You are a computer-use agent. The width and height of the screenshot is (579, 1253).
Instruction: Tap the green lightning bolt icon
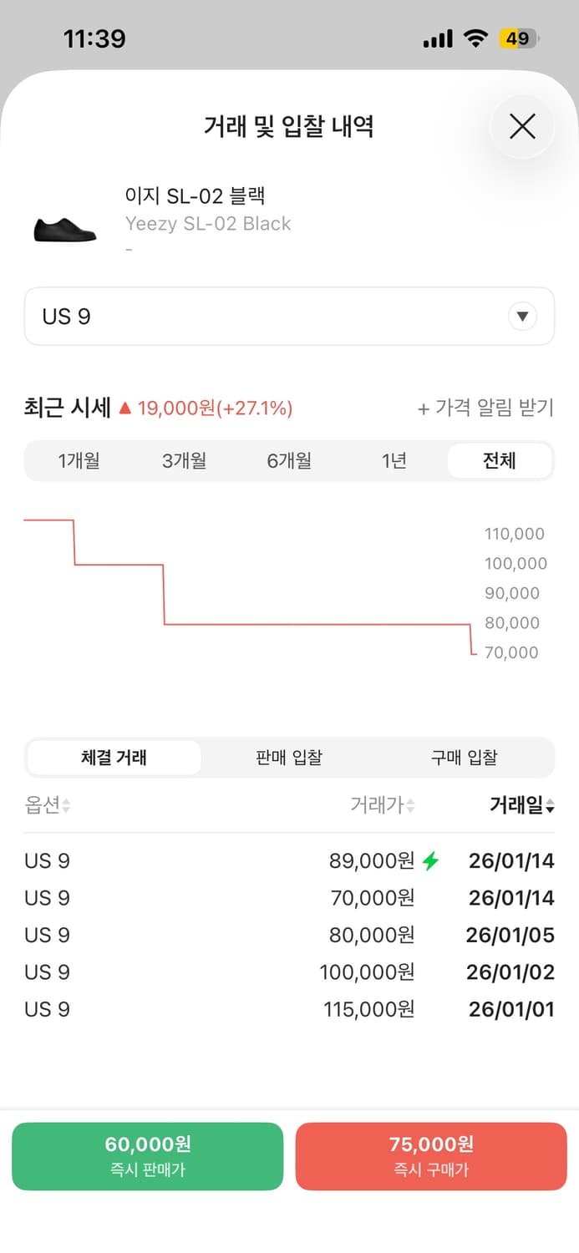[x=430, y=860]
